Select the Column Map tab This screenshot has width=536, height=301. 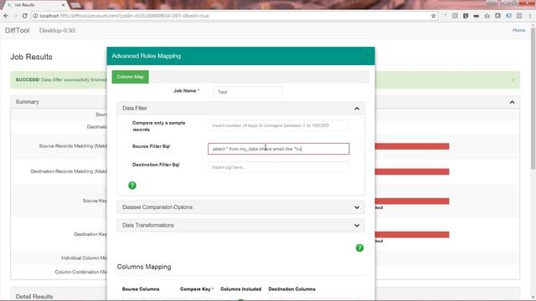coord(131,77)
